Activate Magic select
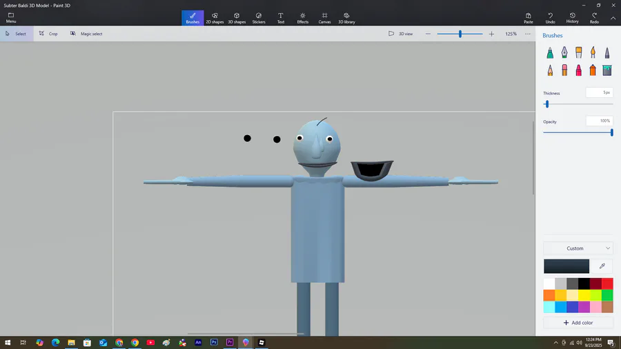621x349 pixels. click(x=86, y=34)
